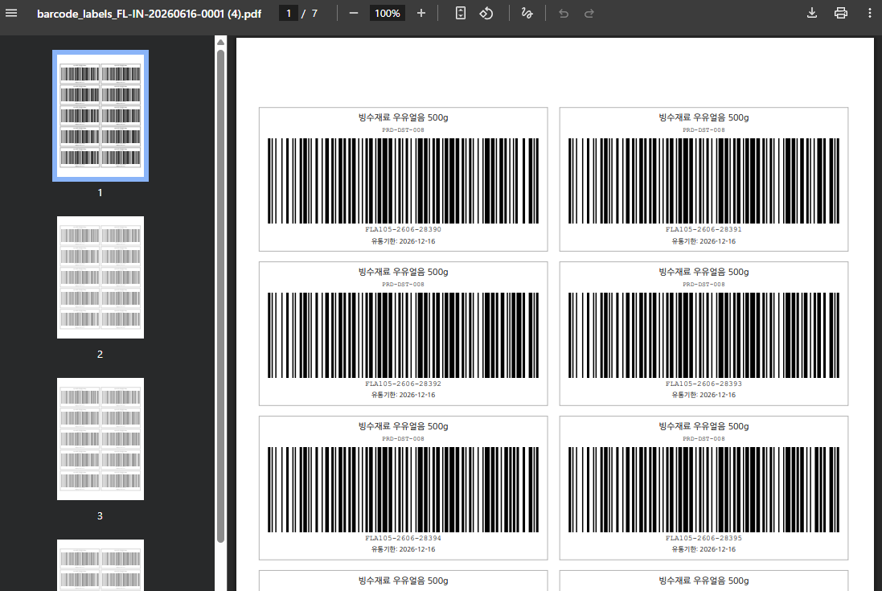This screenshot has height=591, width=882.
Task: Click the PDF file name in toolbar
Action: point(149,14)
